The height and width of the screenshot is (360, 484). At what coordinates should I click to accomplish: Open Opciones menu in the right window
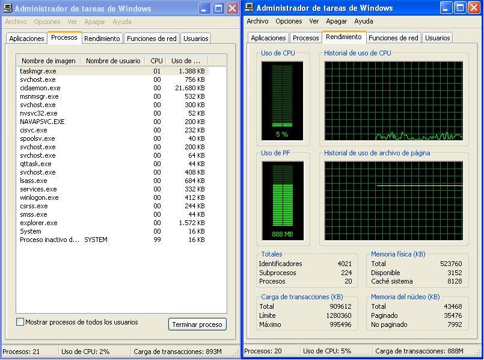tap(289, 21)
